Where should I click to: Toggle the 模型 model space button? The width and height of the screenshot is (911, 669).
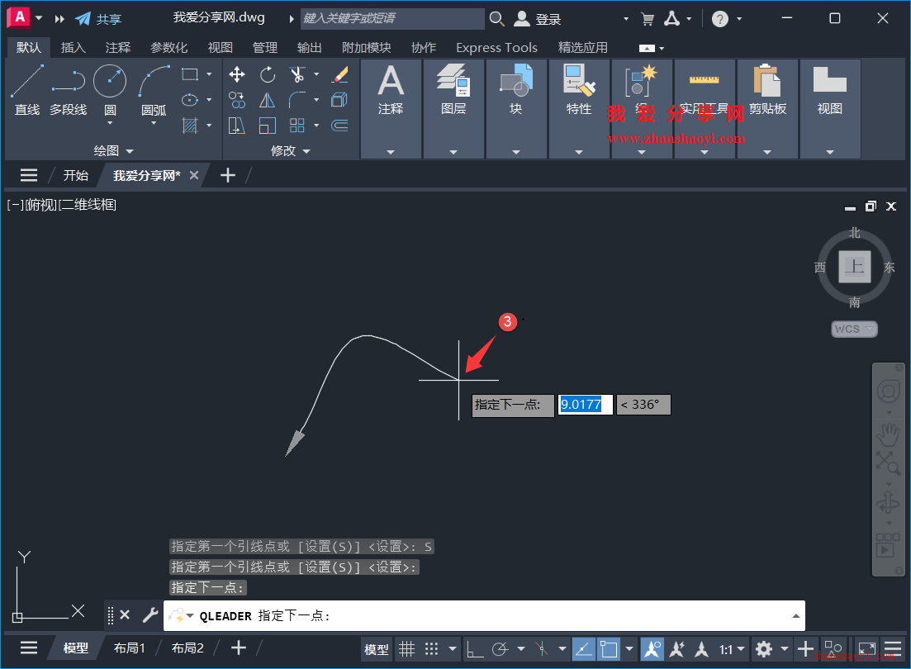click(x=376, y=649)
